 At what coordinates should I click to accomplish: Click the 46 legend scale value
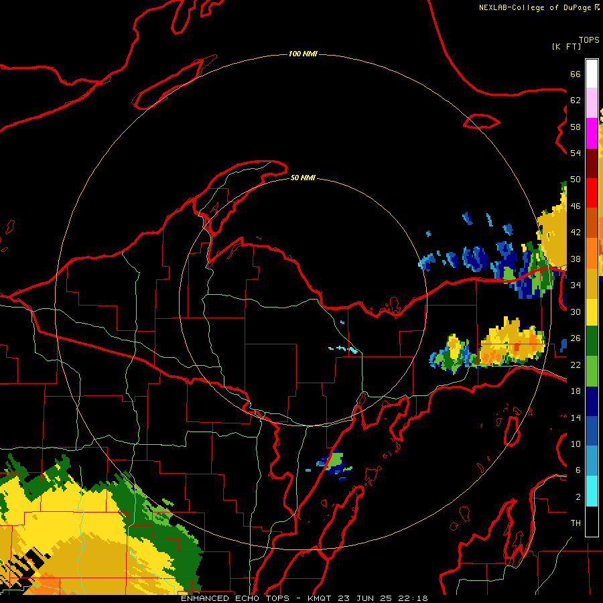(x=576, y=206)
